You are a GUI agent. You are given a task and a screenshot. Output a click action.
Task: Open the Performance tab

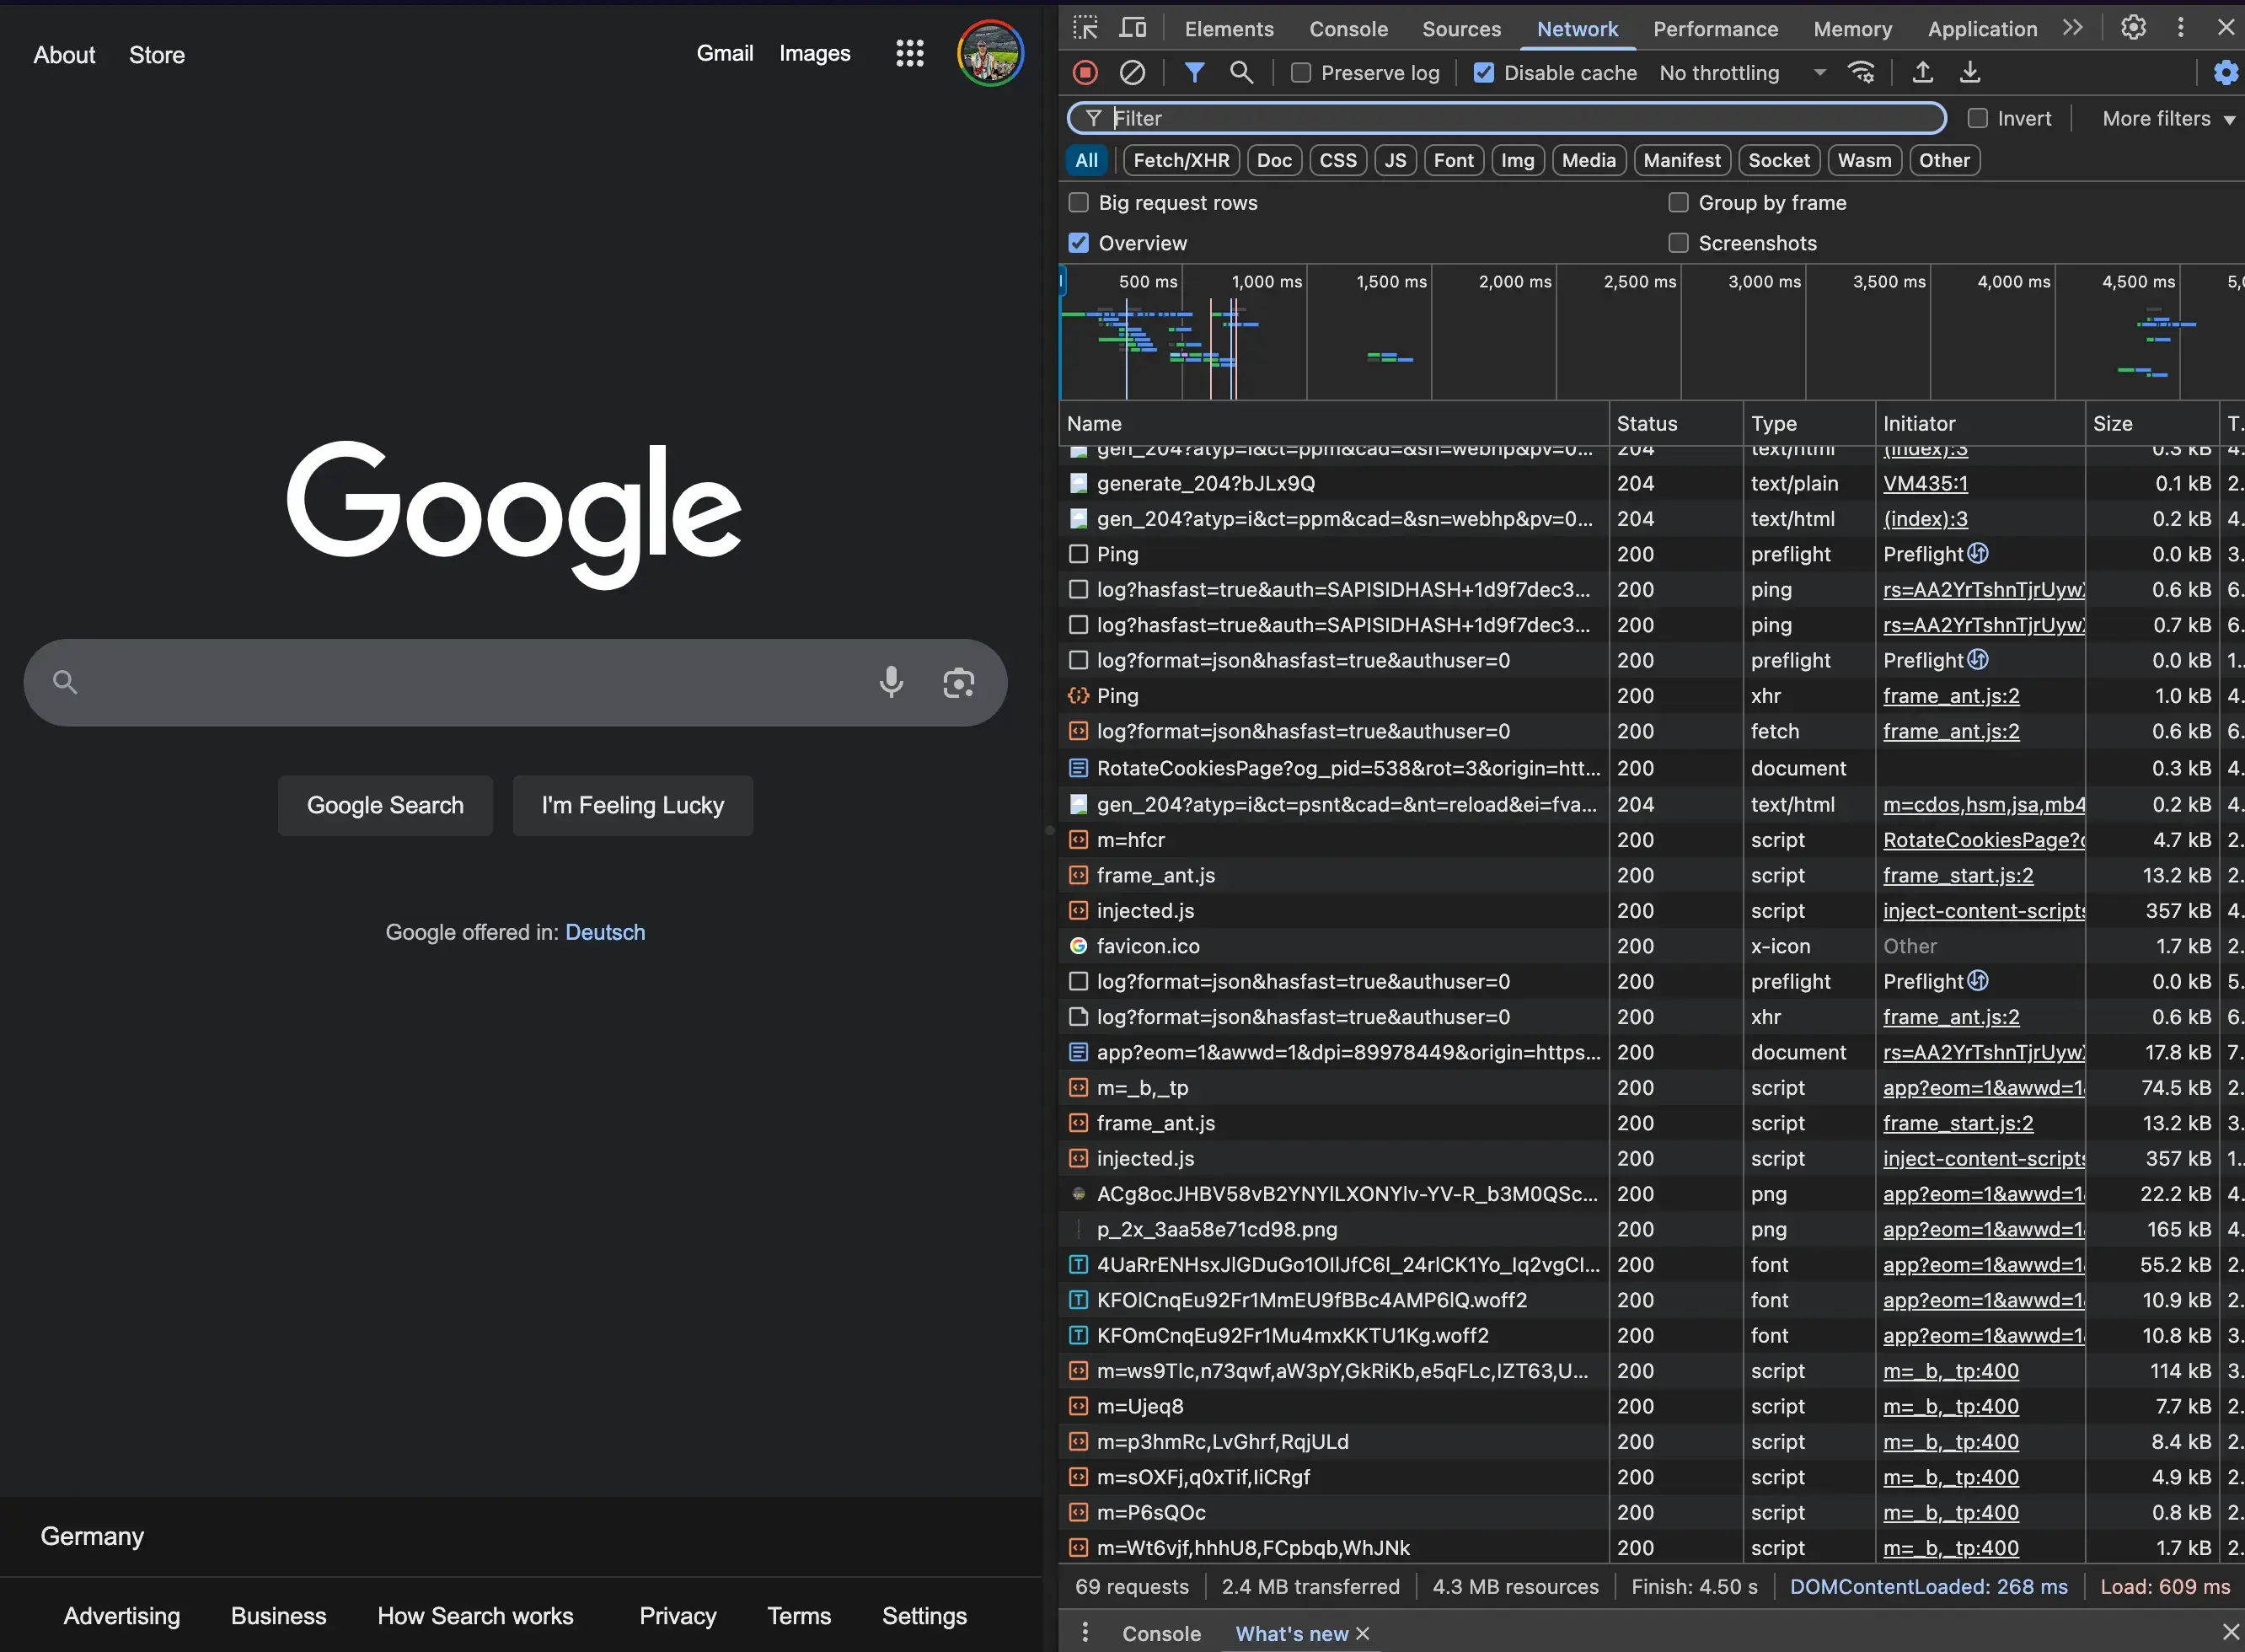(x=1715, y=28)
